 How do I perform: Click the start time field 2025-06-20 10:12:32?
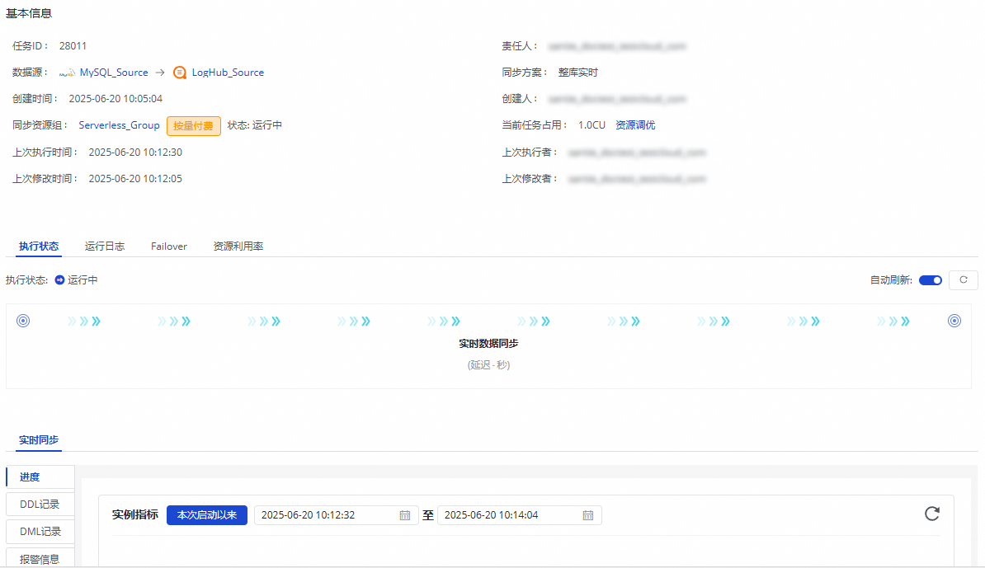[336, 515]
